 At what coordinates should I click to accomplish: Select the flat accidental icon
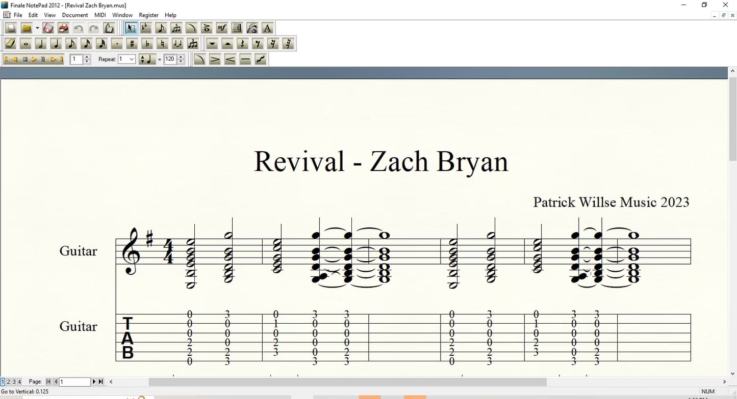pos(147,44)
